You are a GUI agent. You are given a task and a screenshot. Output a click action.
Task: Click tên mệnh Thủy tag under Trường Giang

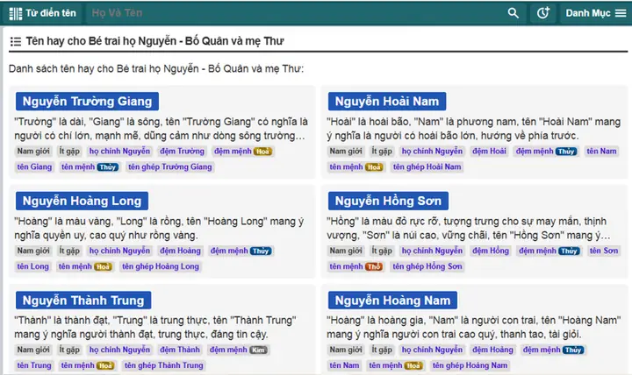pos(90,167)
